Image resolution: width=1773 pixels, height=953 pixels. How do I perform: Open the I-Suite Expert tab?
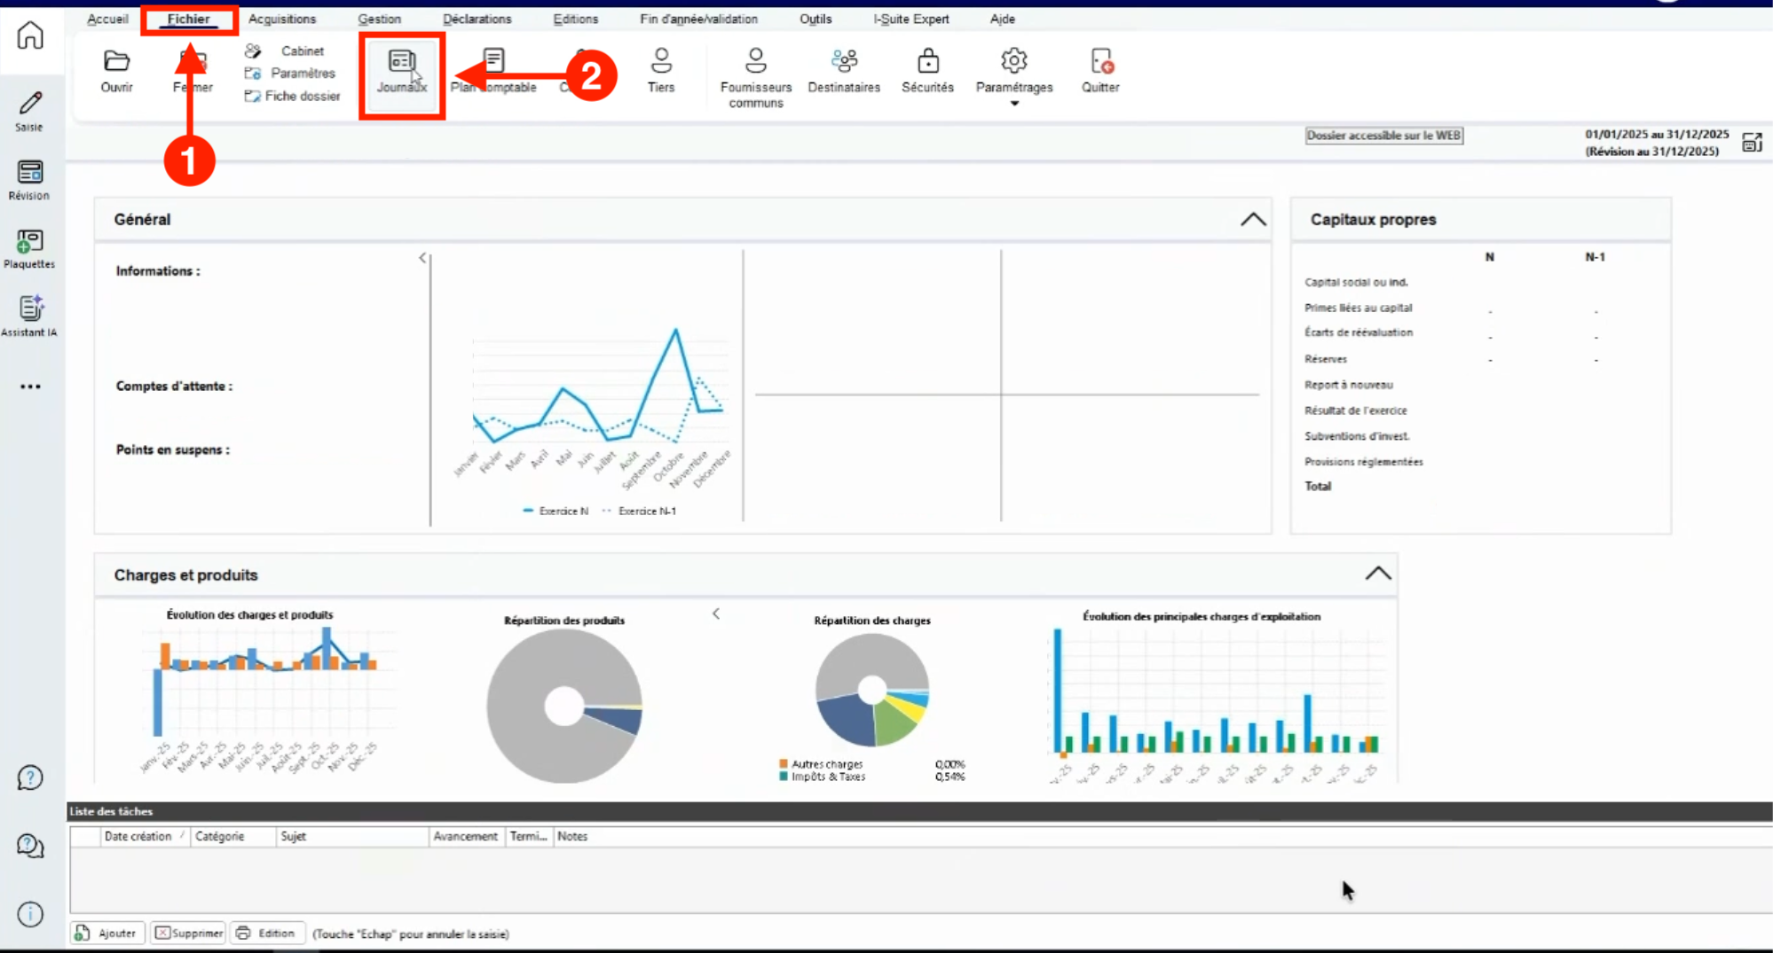coord(911,19)
